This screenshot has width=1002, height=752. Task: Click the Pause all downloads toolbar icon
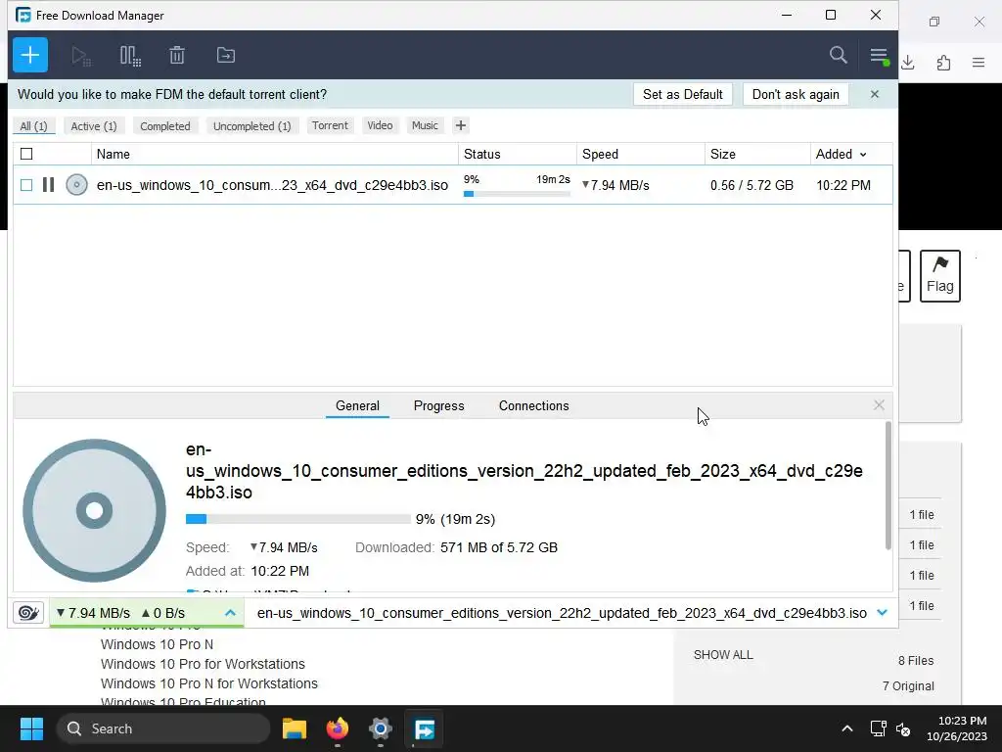pos(130,56)
